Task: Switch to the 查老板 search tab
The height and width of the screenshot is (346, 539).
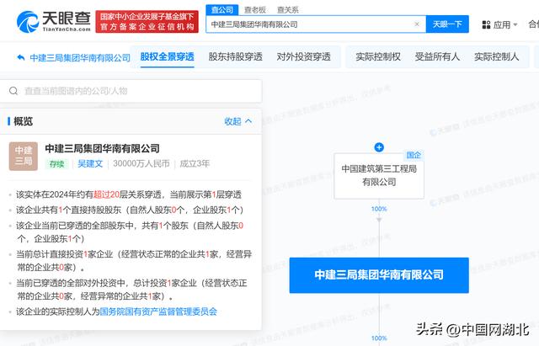Action: click(x=255, y=9)
